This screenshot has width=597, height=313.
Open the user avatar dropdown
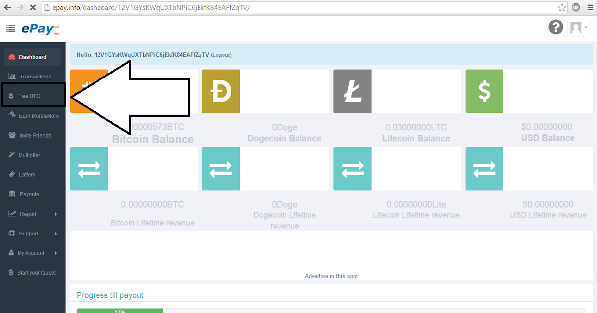pos(578,28)
